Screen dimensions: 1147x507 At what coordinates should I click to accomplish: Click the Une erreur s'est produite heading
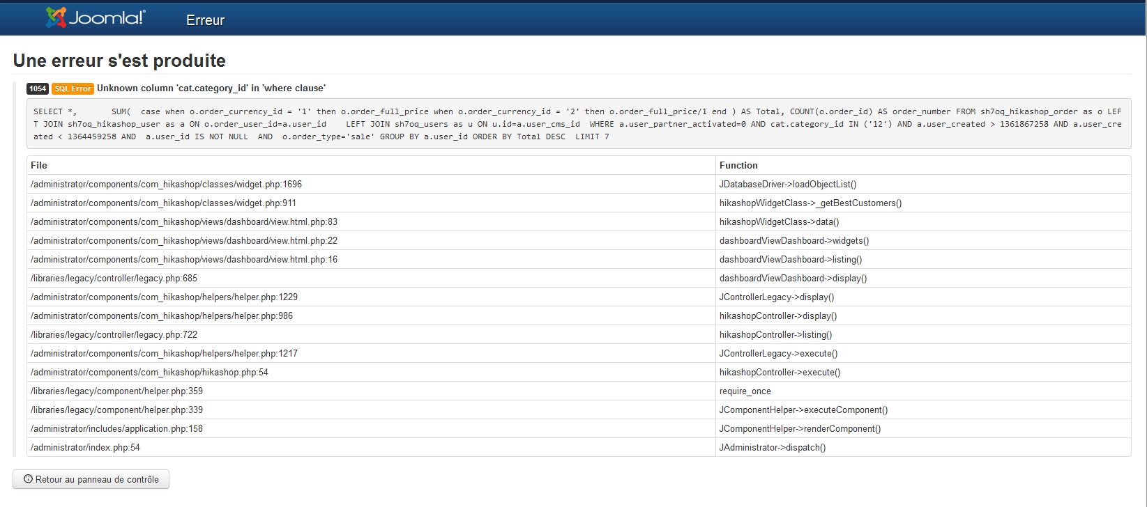click(x=119, y=61)
